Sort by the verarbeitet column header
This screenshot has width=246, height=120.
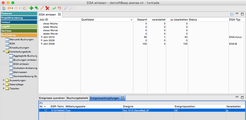click(x=157, y=20)
